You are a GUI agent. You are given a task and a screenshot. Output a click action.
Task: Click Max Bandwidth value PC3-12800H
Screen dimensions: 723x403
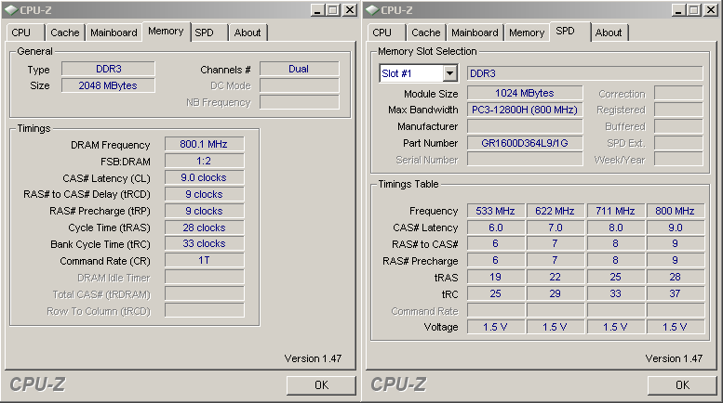[525, 110]
